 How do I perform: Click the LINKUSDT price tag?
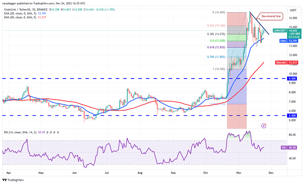tap(279, 31)
